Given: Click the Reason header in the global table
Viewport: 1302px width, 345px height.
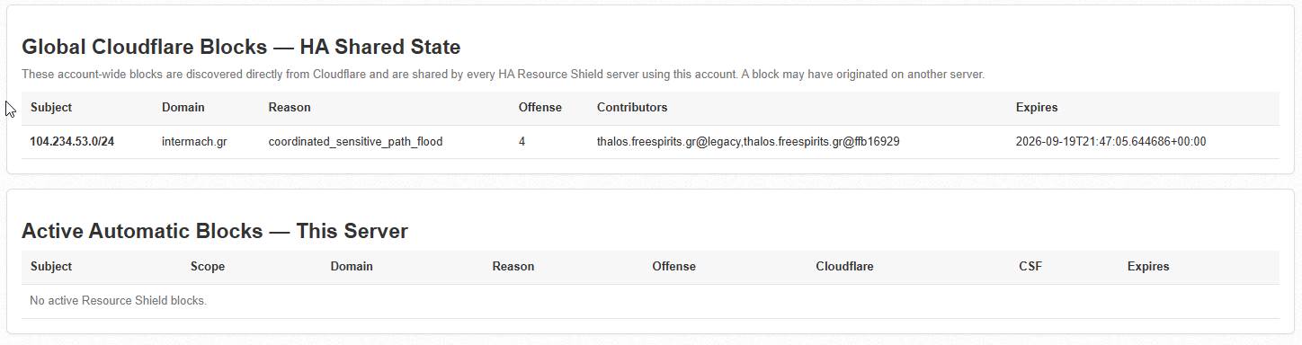Looking at the screenshot, I should pos(290,108).
